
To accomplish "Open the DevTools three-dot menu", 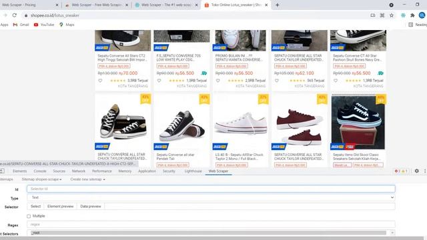I will (x=425, y=171).
